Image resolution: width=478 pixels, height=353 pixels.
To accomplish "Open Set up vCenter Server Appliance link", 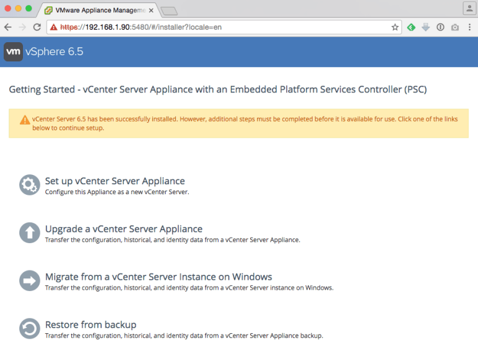I will (115, 181).
